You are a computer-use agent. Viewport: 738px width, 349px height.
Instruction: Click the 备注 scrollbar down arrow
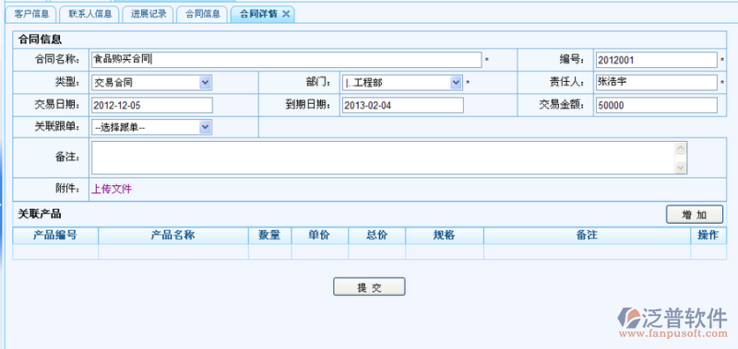pos(681,168)
